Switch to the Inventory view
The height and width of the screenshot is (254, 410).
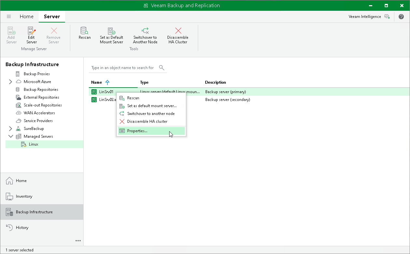click(x=23, y=196)
